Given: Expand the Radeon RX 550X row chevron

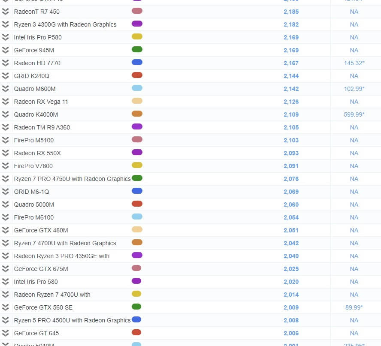Looking at the screenshot, I should tap(5, 153).
